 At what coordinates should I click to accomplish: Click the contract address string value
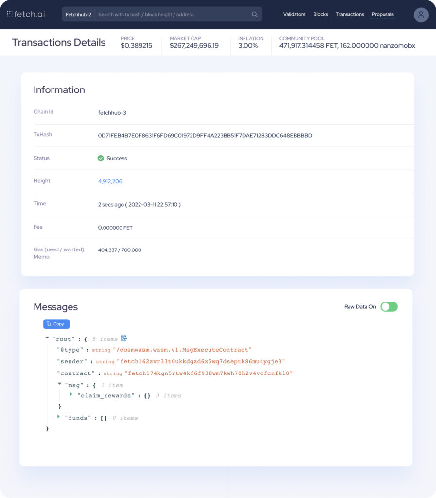tap(209, 373)
